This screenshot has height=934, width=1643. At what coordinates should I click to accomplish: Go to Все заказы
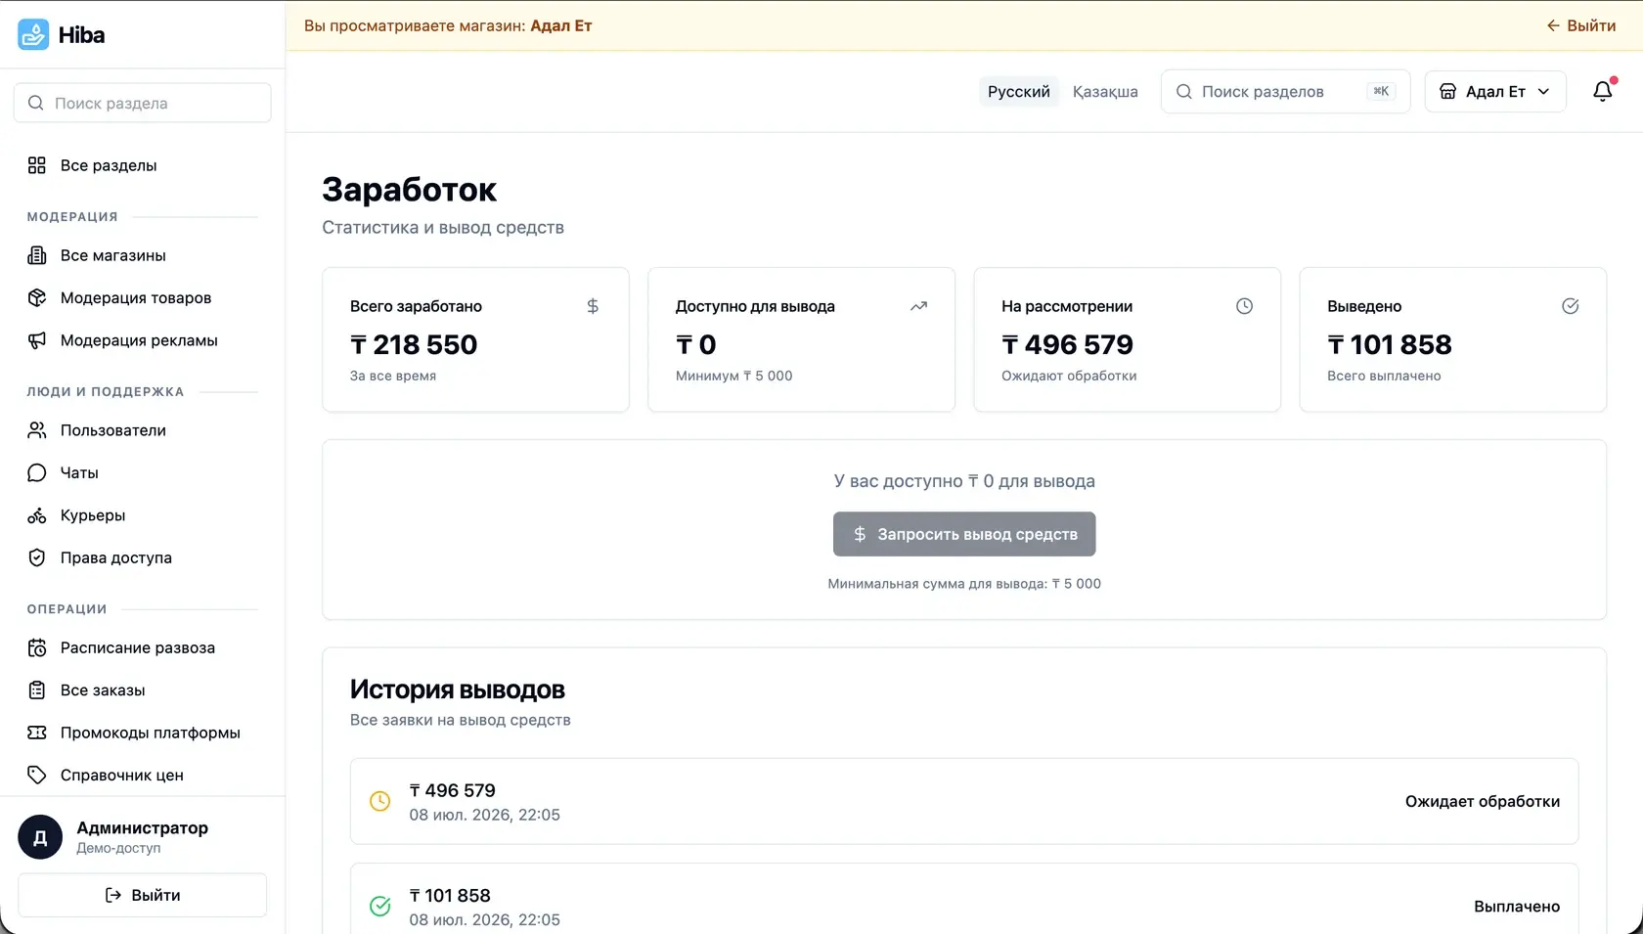pyautogui.click(x=142, y=689)
